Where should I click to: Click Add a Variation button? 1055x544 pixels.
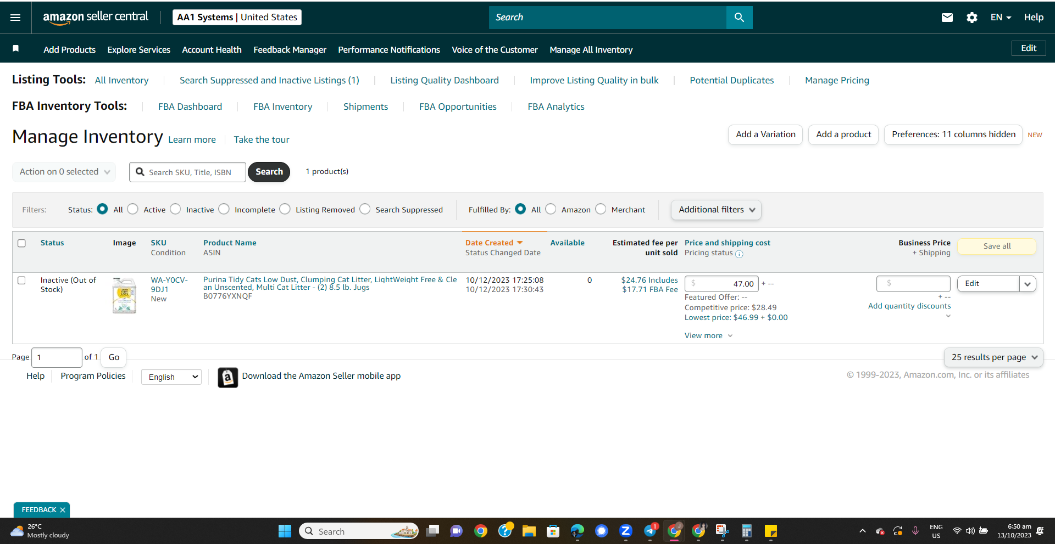[x=765, y=134]
